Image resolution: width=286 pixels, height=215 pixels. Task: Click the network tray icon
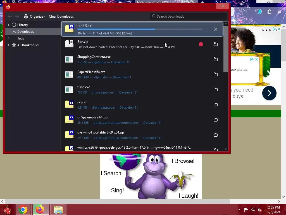pyautogui.click(x=253, y=210)
